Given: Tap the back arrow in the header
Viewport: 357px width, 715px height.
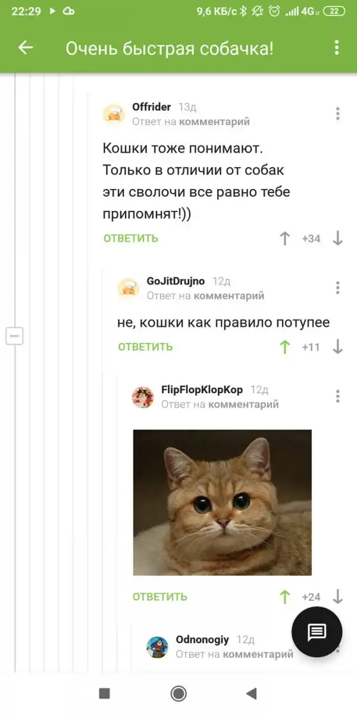Looking at the screenshot, I should pyautogui.click(x=26, y=48).
